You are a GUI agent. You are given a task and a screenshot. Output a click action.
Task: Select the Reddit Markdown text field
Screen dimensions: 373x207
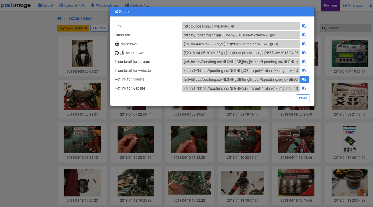[241, 44]
